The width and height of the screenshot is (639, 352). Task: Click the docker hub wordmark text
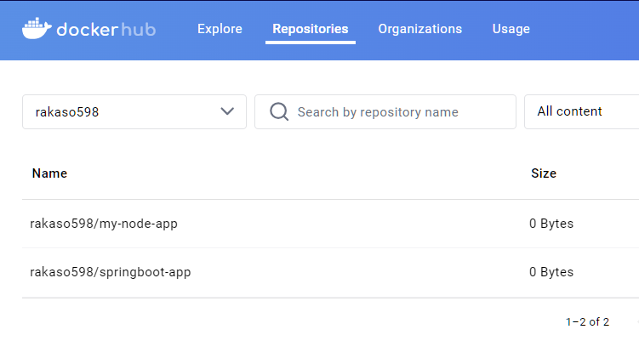(106, 29)
